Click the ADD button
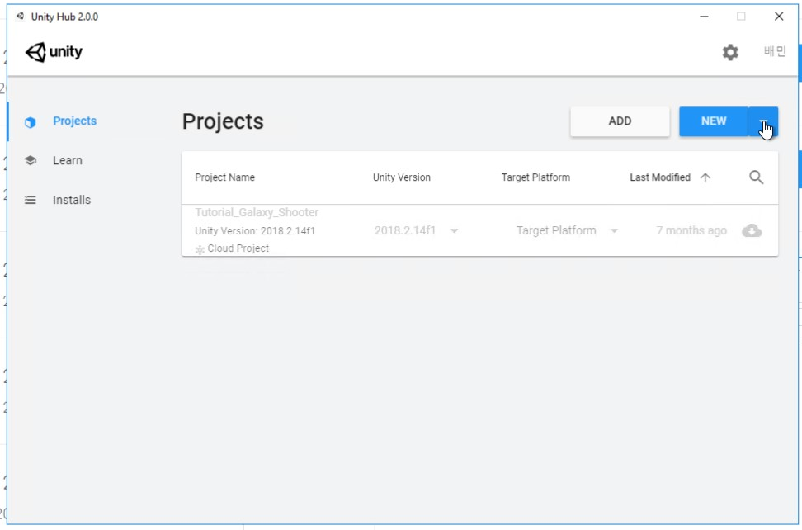This screenshot has width=802, height=530. pyautogui.click(x=620, y=121)
